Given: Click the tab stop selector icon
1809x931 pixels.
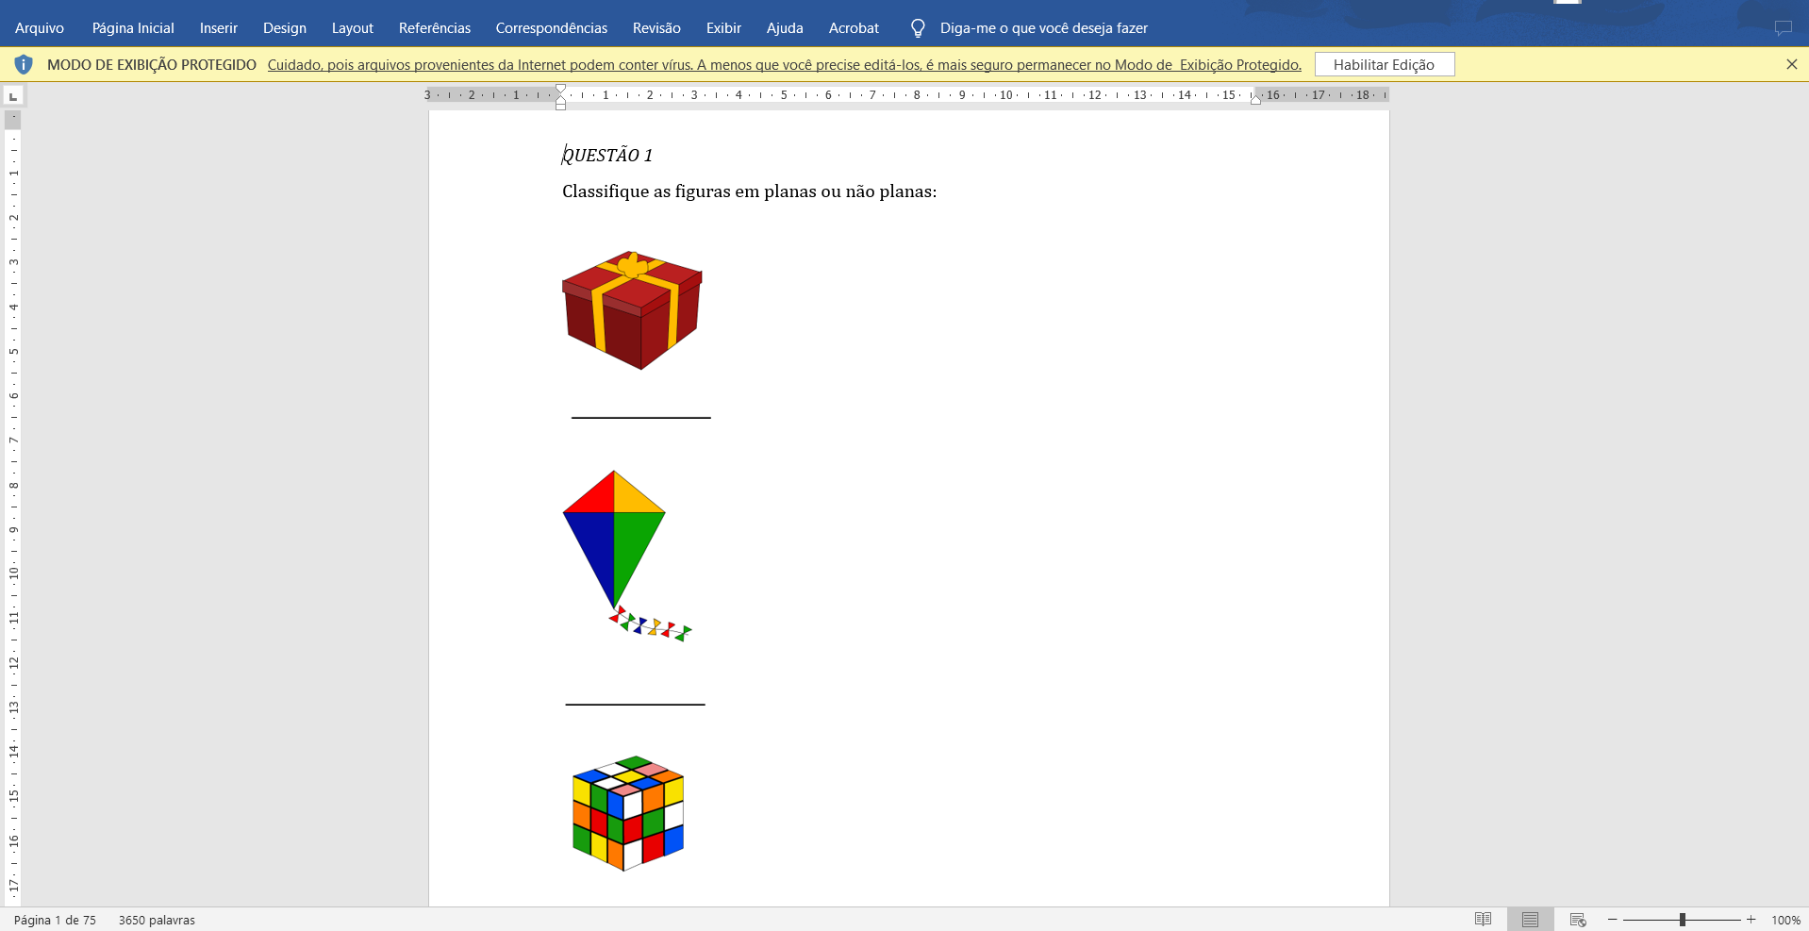Looking at the screenshot, I should [13, 95].
